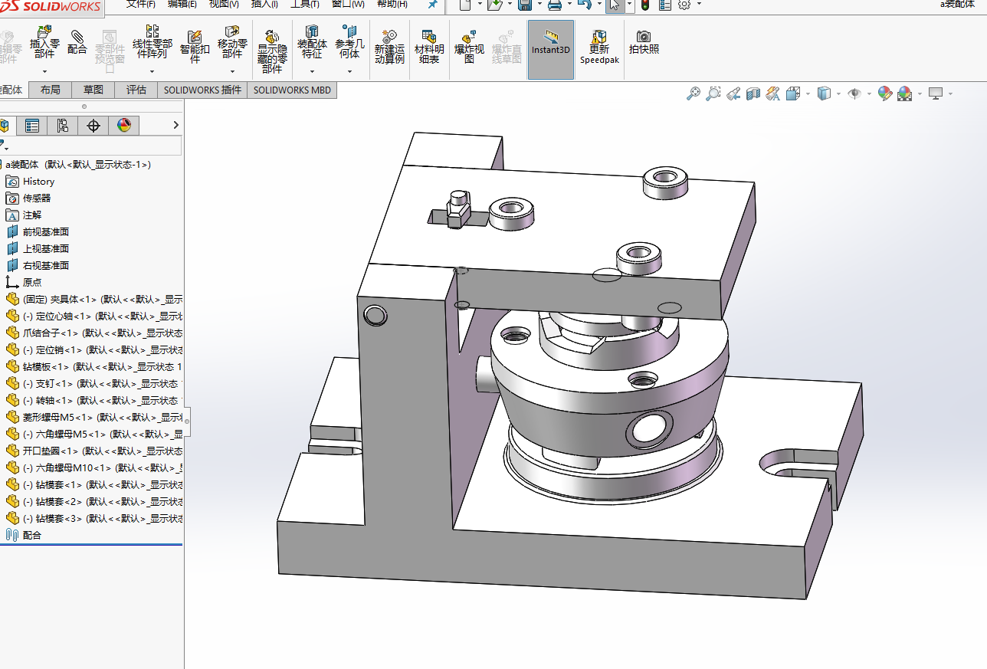Viewport: 987px width, 669px height.
Task: Click 更新 Speedpak button
Action: pos(598,47)
